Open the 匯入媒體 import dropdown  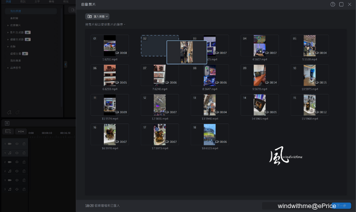(x=97, y=16)
